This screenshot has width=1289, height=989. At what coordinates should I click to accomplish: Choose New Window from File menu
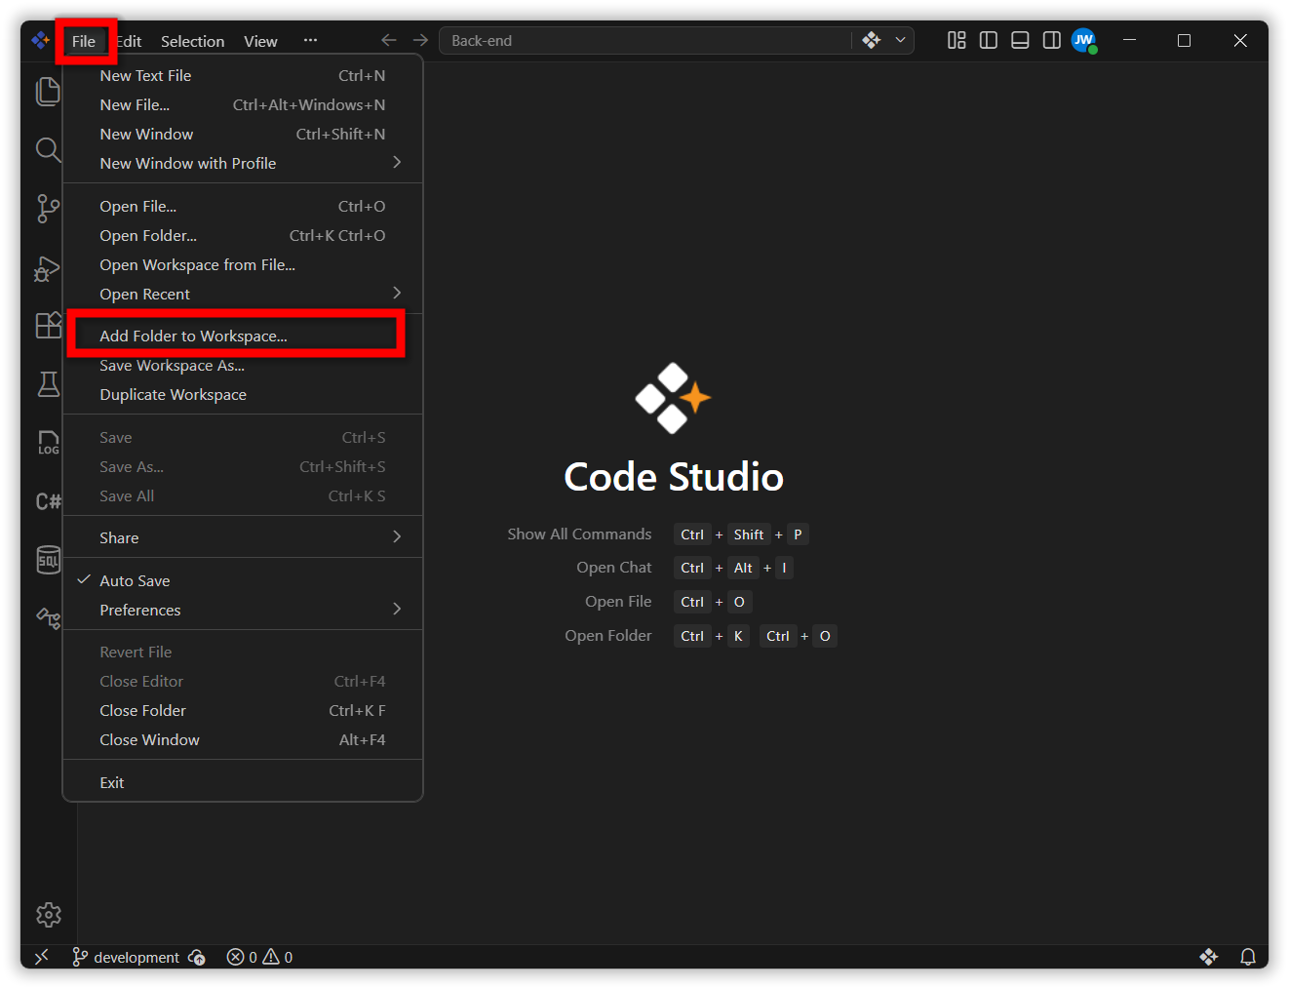(x=243, y=134)
